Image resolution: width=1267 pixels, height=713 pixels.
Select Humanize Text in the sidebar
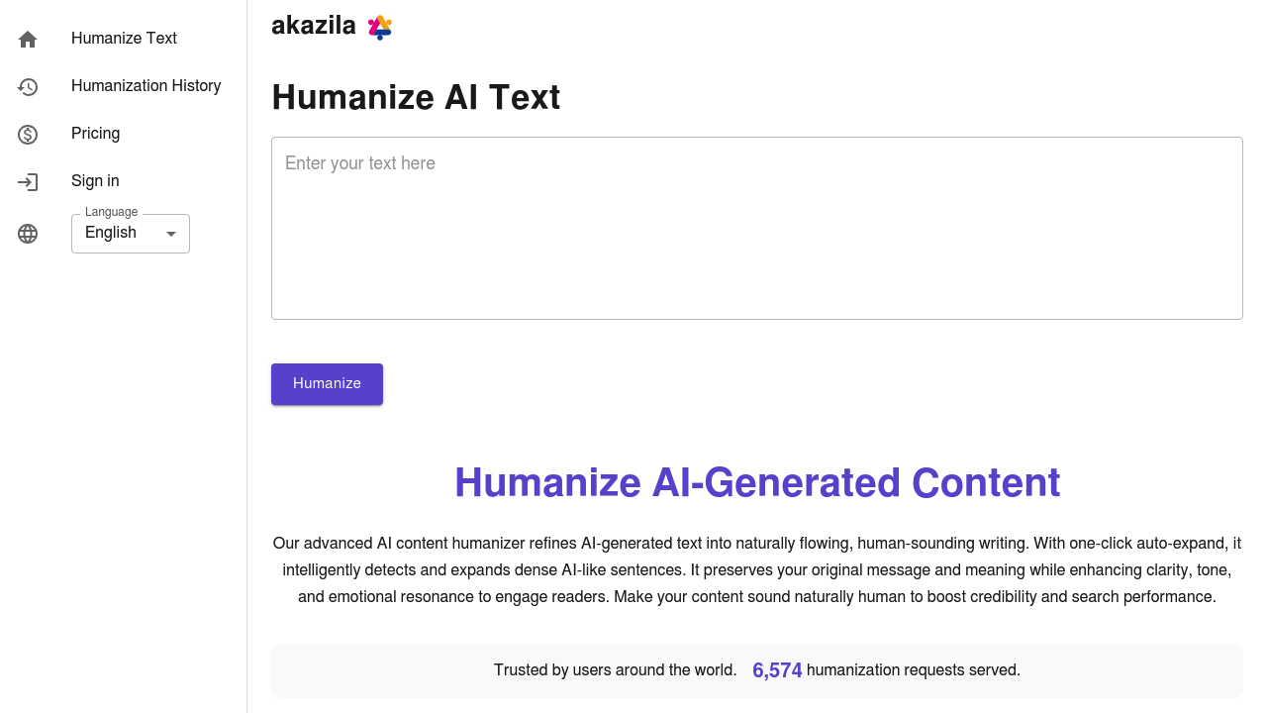124,39
